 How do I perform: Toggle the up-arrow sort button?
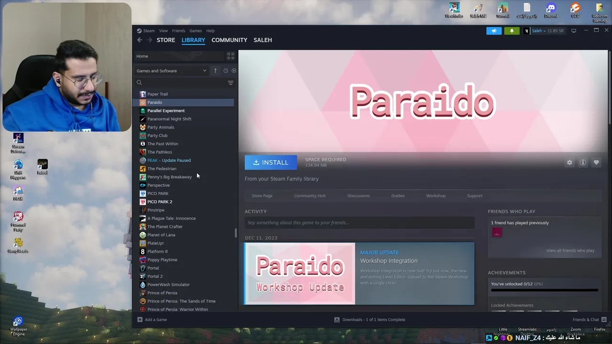(x=215, y=71)
